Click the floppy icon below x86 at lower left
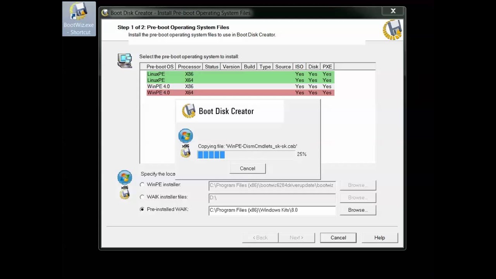 click(125, 195)
